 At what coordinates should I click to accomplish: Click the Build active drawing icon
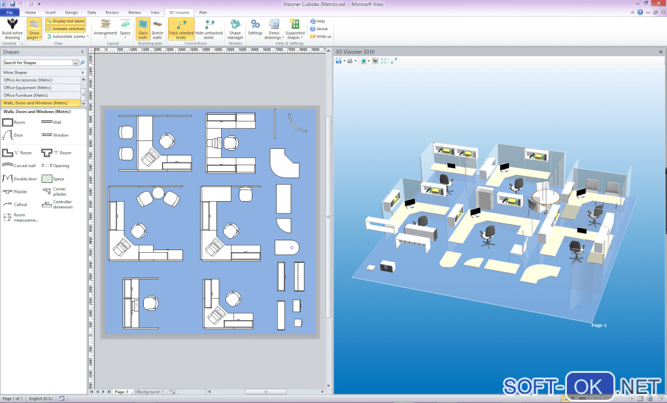(12, 29)
